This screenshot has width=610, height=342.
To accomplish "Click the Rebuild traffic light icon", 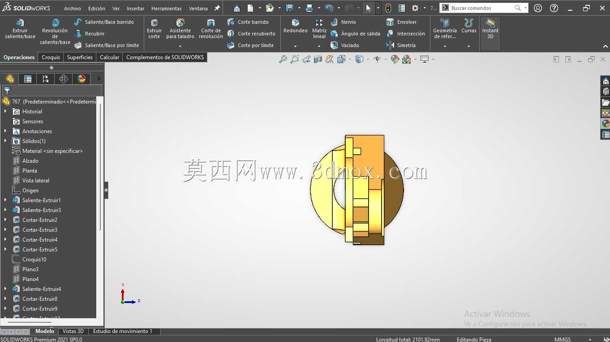I will tap(388, 8).
